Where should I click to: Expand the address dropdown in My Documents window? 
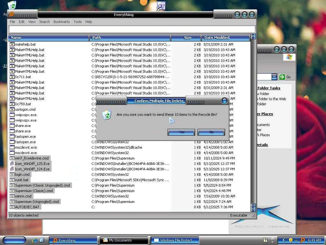(274, 77)
